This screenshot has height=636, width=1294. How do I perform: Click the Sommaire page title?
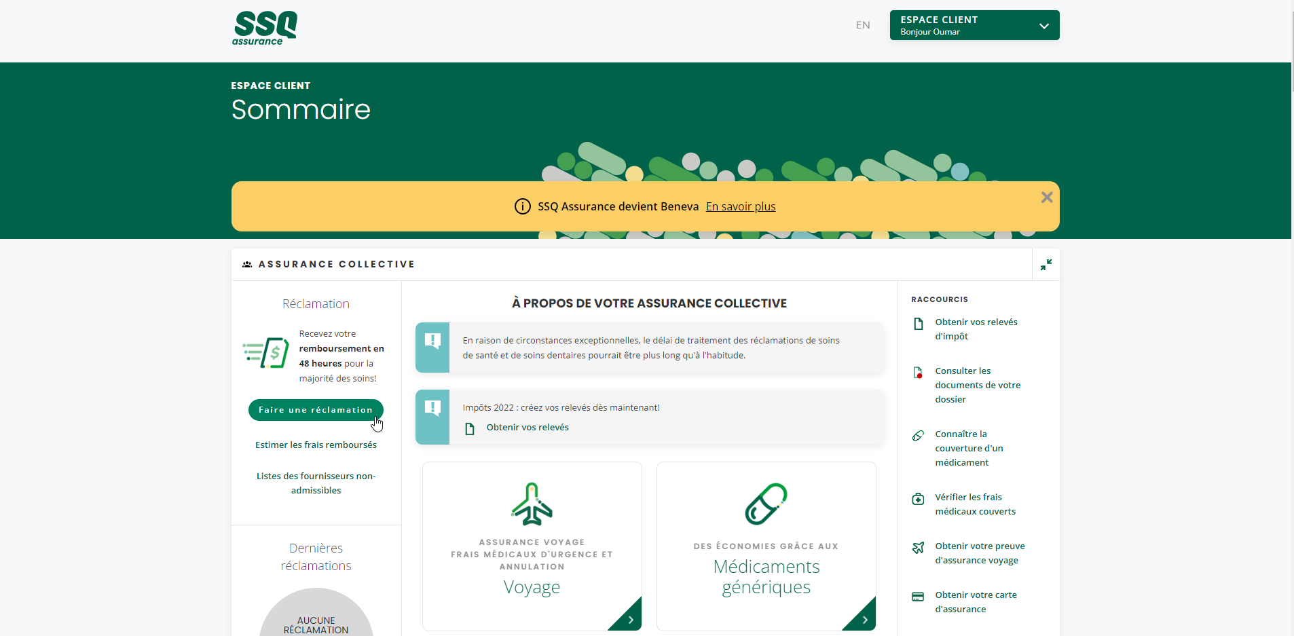point(301,110)
